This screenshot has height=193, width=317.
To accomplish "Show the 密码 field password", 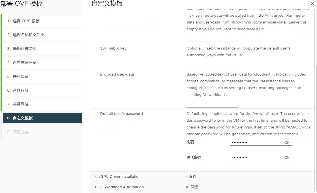I will [x=286, y=142].
